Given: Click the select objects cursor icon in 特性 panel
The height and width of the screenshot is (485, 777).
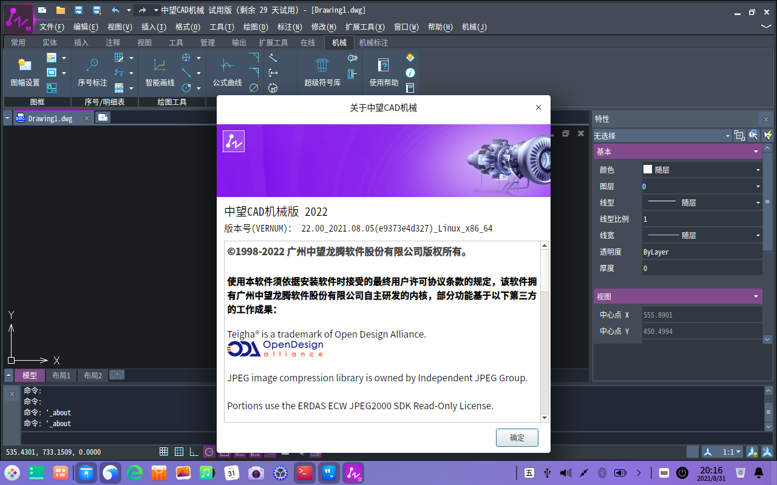Looking at the screenshot, I should pos(753,135).
